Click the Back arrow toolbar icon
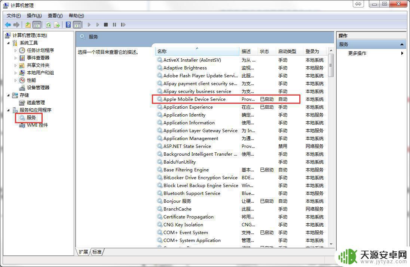The image size is (410, 267). click(8, 25)
